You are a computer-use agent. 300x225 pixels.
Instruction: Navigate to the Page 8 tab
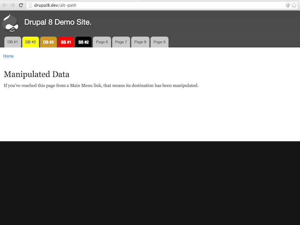[140, 42]
